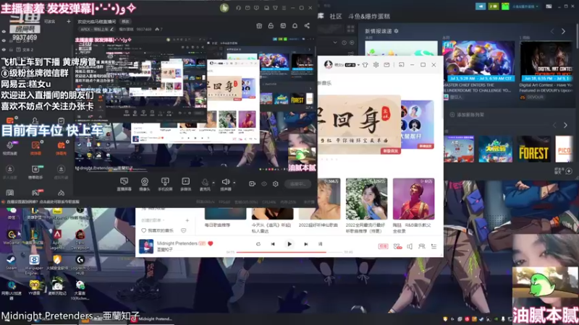Toggle visibility eye of 文本 2 source
Screen dimensions: 579x325
tap(4, 49)
